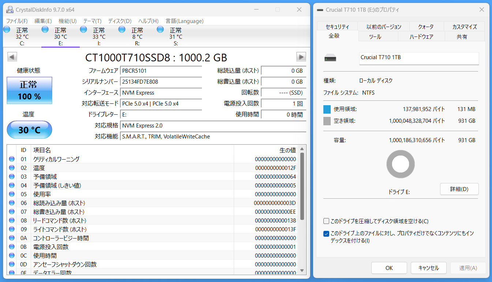Image resolution: width=492 pixels, height=282 pixels.
Task: Switch to the クォータ tab
Action: [x=426, y=27]
